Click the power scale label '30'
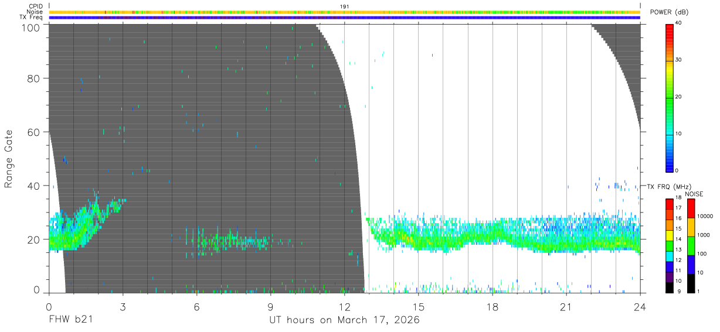720x332 pixels. 678,60
